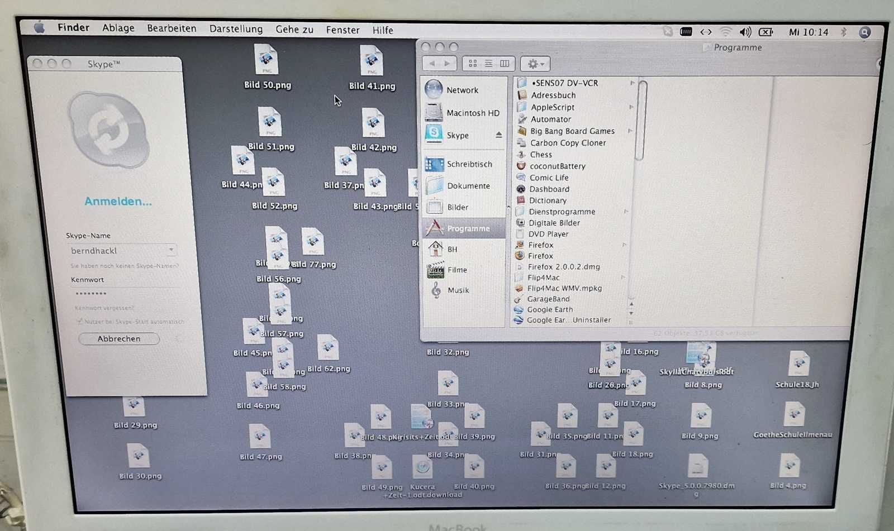The width and height of the screenshot is (894, 531).
Task: Expand the •SENS07 DV-VCR folder arrow
Action: pos(633,83)
